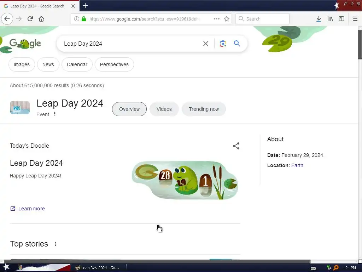Click the results count text
Image resolution: width=362 pixels, height=272 pixels.
[x=57, y=85]
